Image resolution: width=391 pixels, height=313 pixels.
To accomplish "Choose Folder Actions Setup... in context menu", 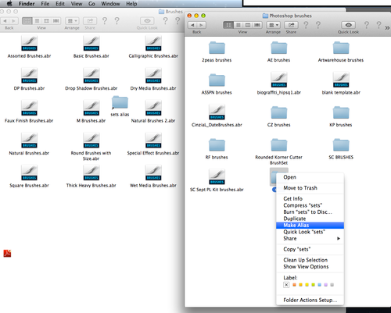I will [x=310, y=300].
